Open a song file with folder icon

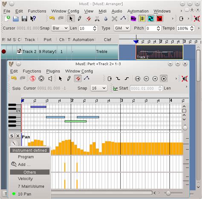coord(16,19)
